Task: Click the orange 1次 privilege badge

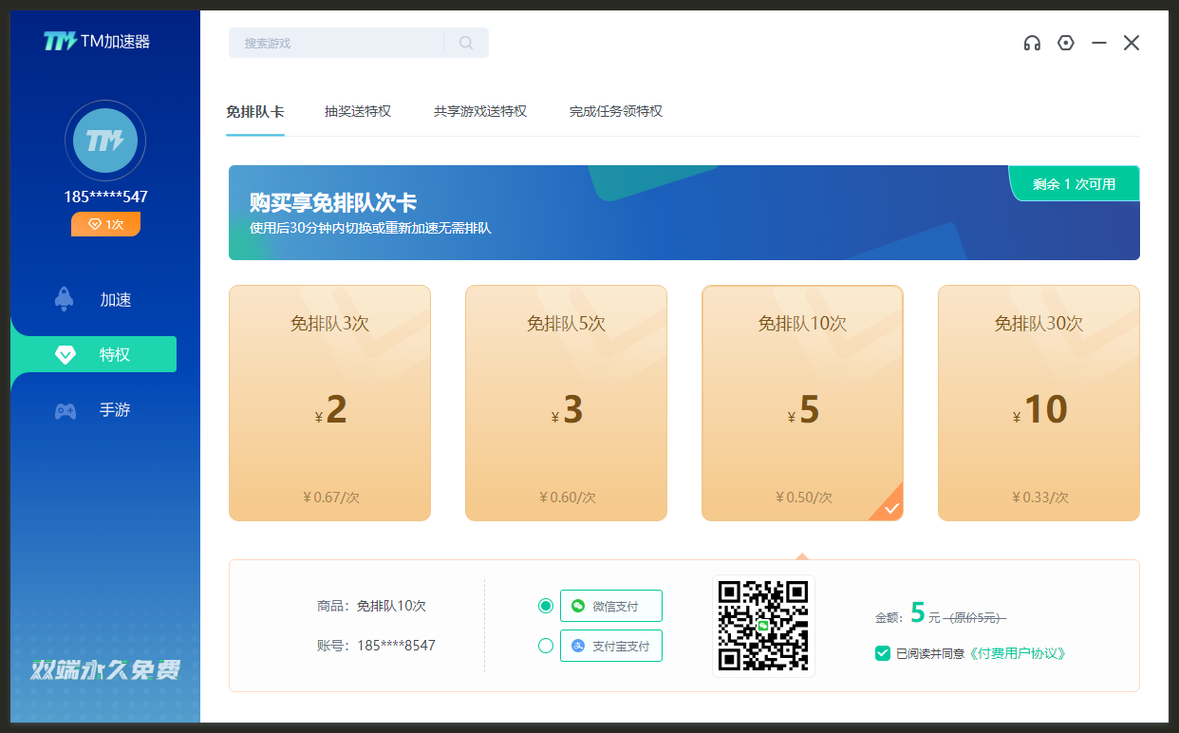Action: tap(105, 224)
